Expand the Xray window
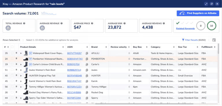 tap(206, 4)
